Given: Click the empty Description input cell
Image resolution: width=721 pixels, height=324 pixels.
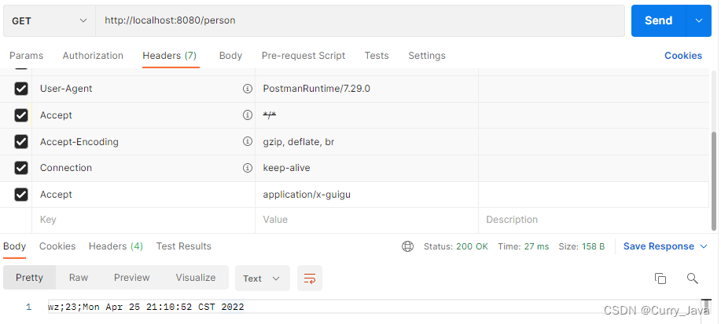Looking at the screenshot, I should [594, 220].
